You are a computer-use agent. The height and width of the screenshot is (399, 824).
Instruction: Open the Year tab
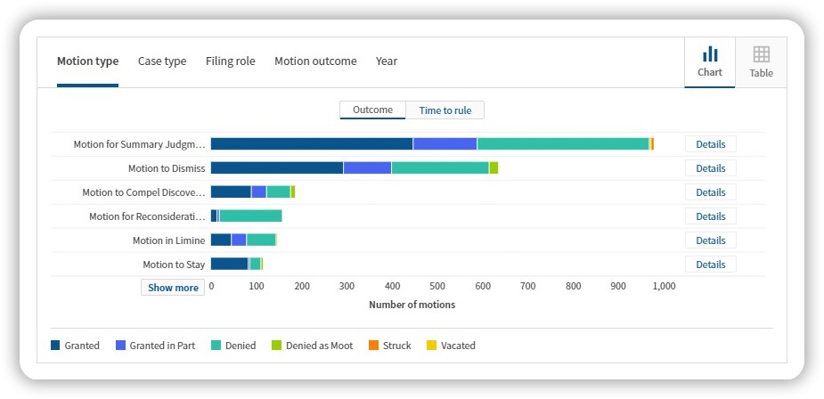pos(387,61)
